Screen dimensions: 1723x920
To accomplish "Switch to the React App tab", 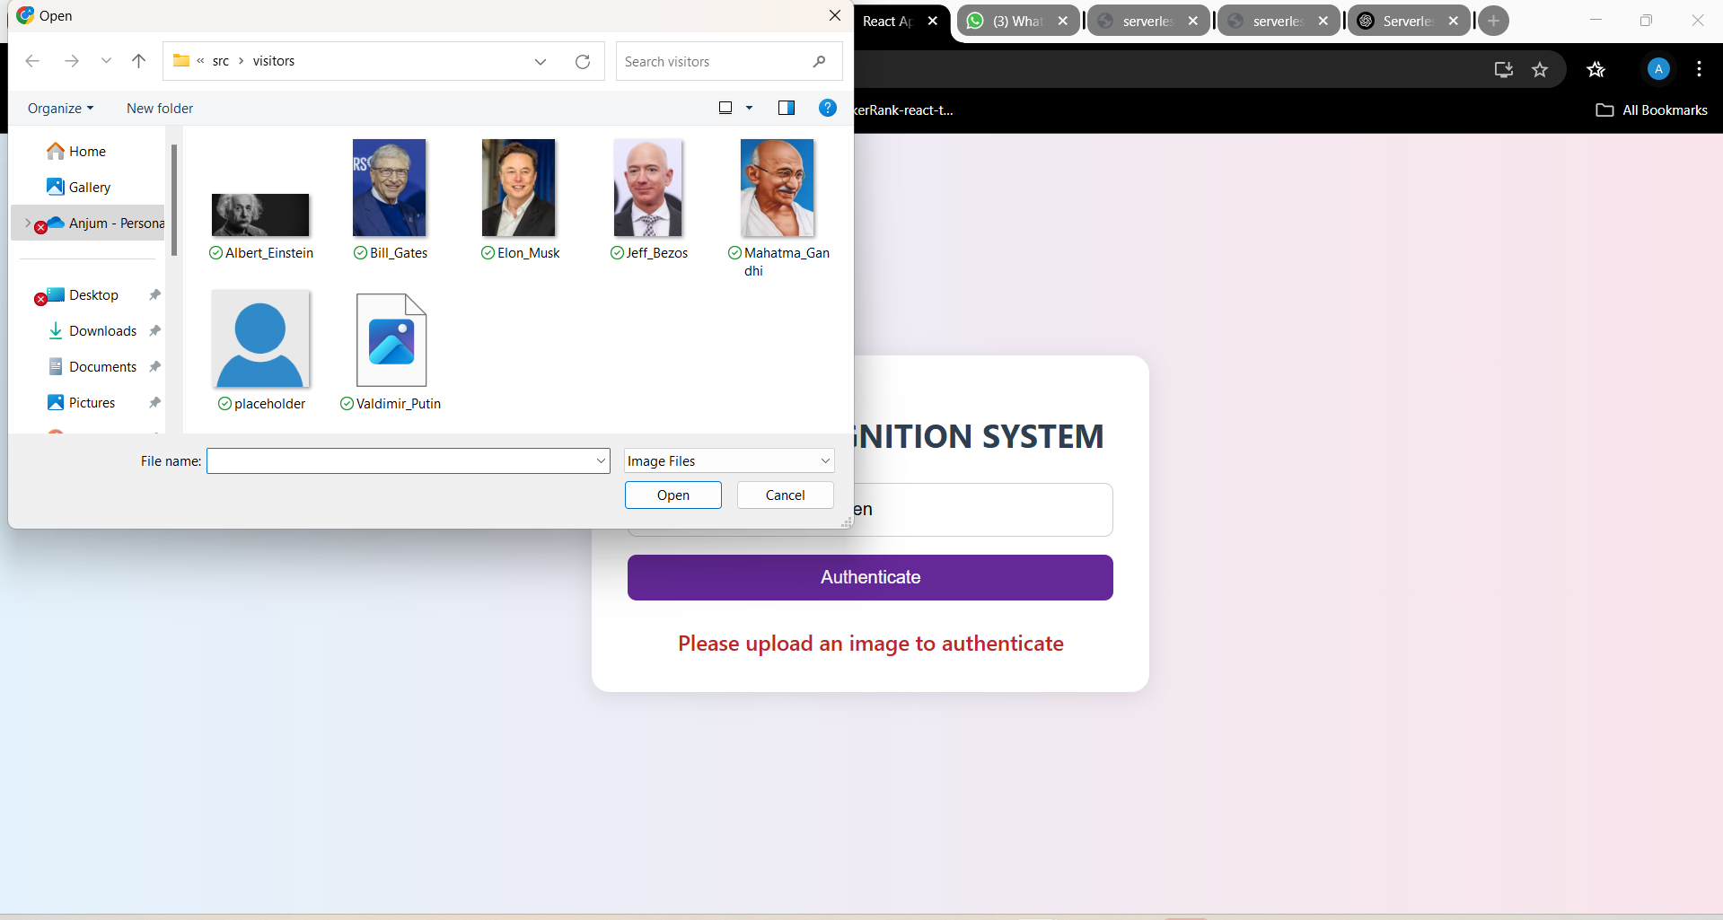I will pos(887,22).
